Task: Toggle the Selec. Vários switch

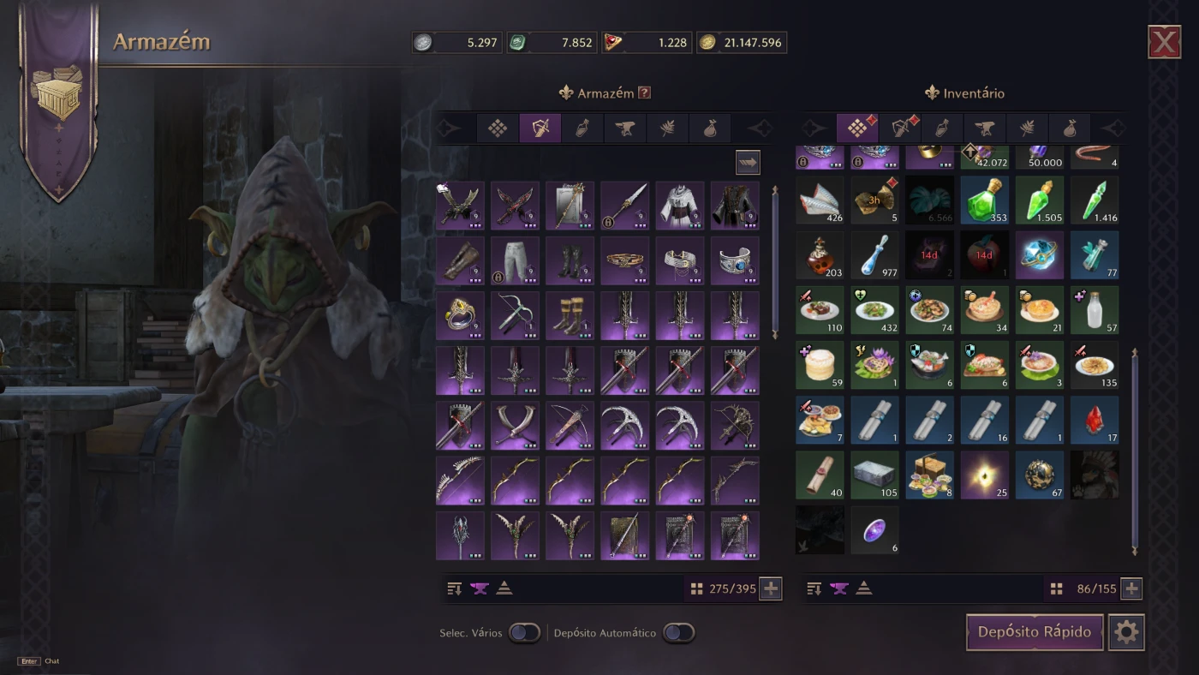Action: (524, 633)
